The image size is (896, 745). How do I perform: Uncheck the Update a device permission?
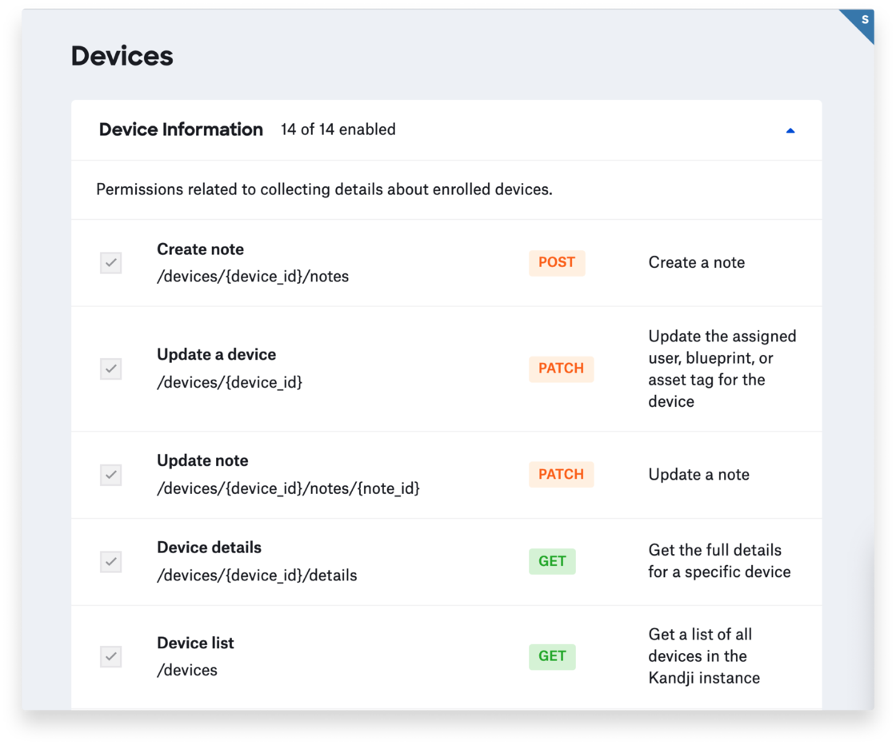[x=111, y=369]
